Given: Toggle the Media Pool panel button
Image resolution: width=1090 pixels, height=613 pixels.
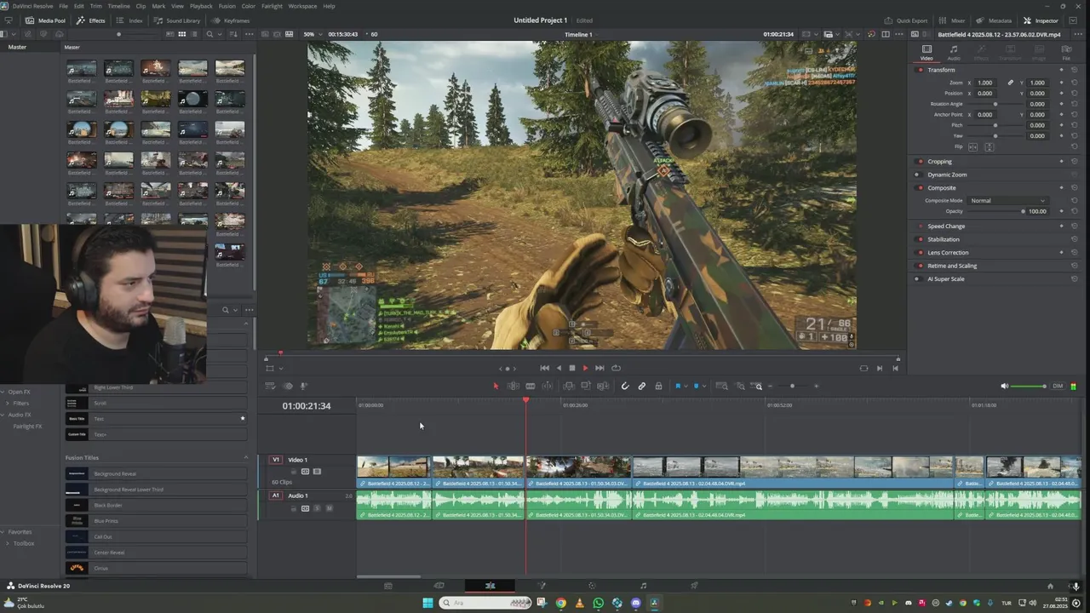Looking at the screenshot, I should pos(45,20).
